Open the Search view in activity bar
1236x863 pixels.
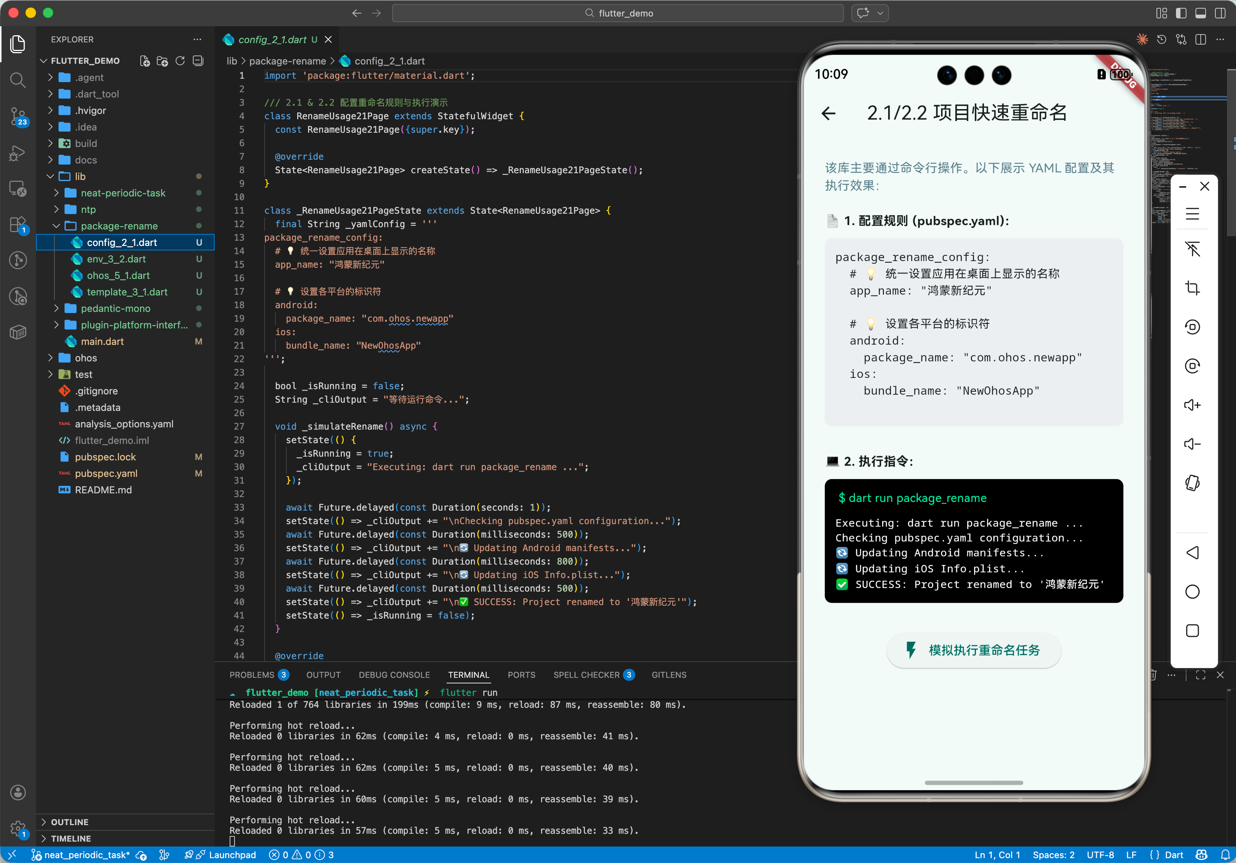tap(18, 80)
